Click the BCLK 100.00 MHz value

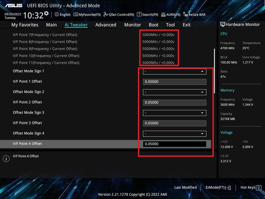click(x=229, y=62)
